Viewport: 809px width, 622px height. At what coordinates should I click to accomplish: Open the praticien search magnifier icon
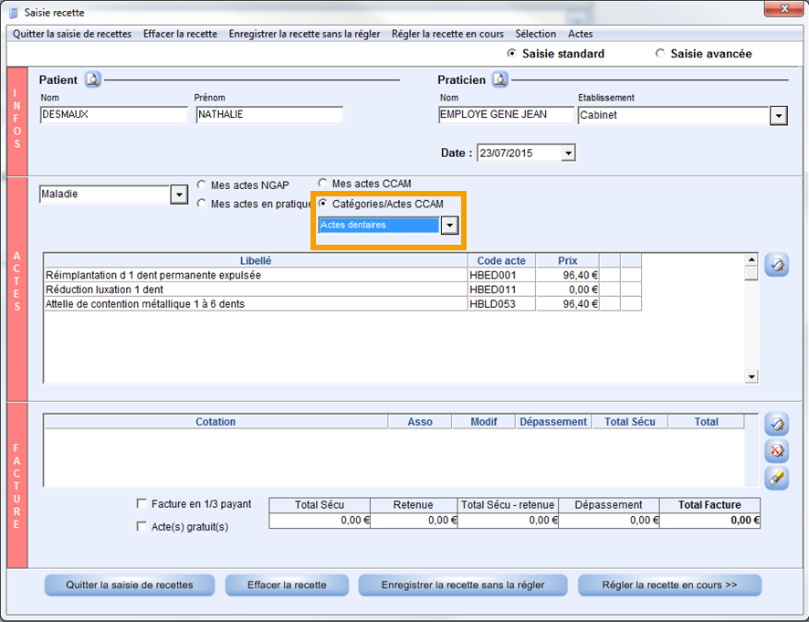pyautogui.click(x=499, y=79)
